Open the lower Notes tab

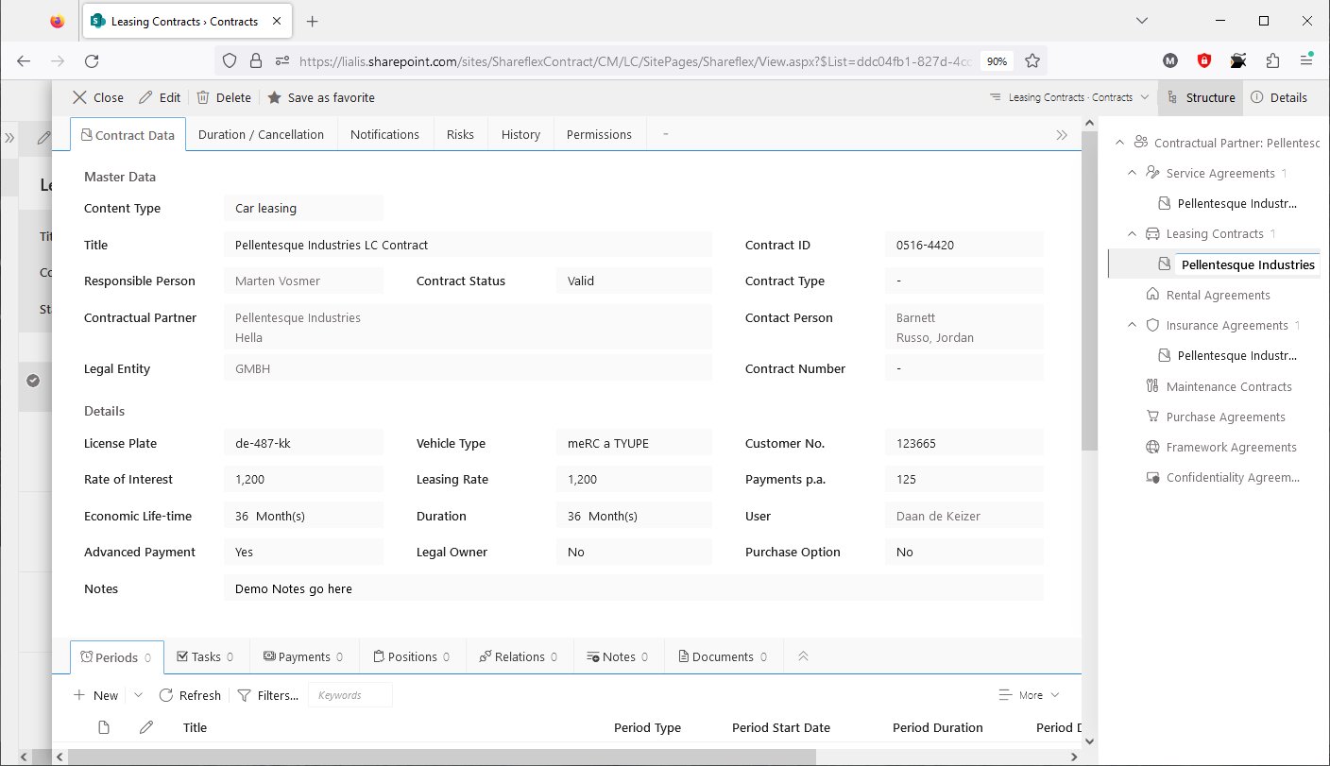619,656
